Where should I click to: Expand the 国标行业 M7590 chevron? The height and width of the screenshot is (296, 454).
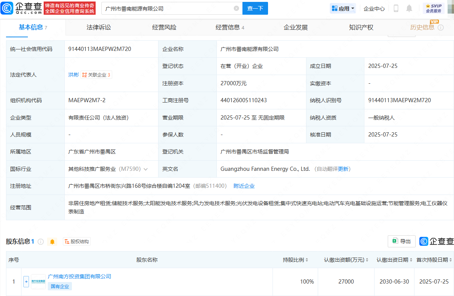pos(145,169)
